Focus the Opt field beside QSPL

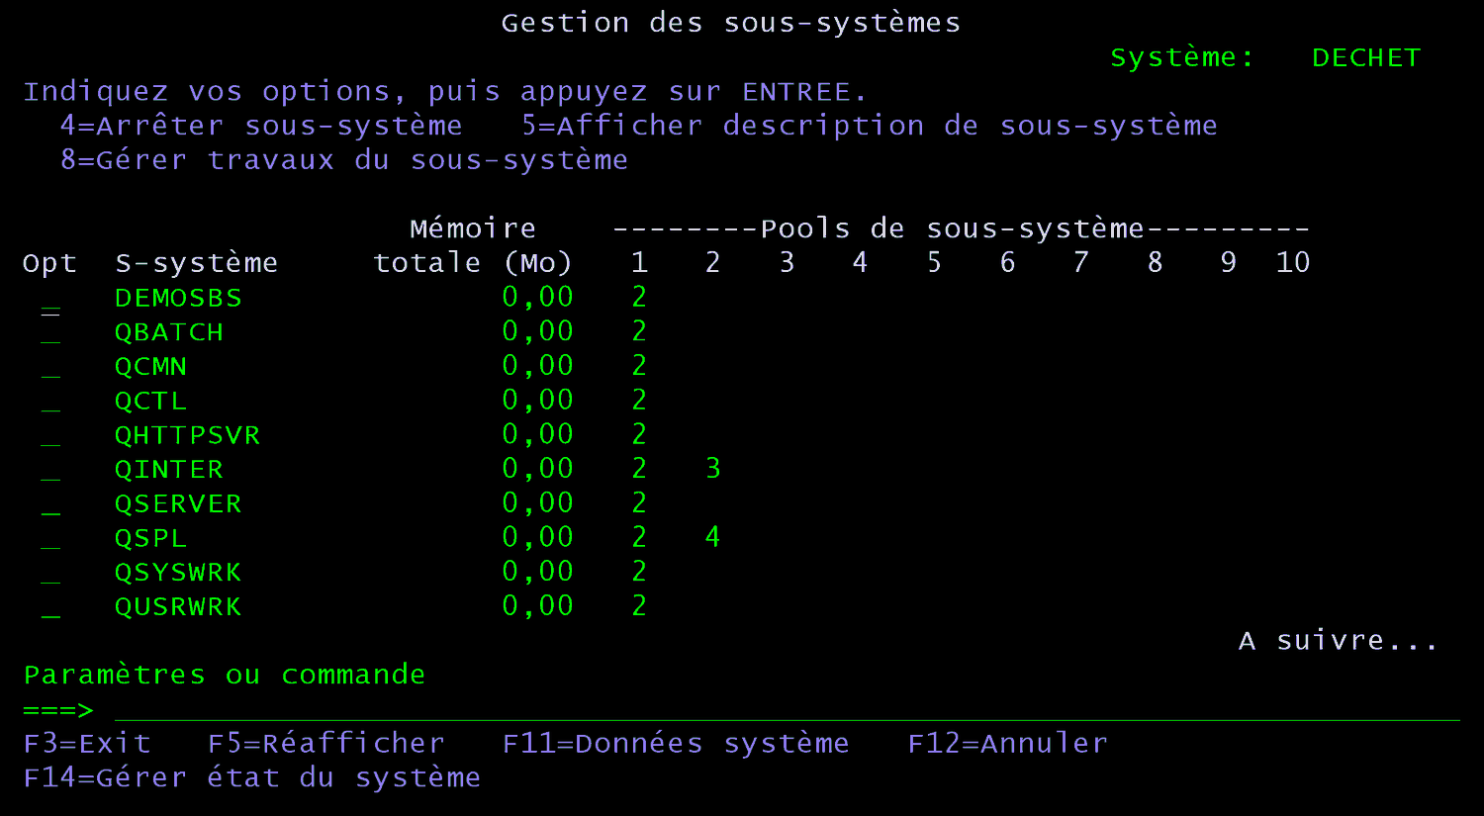tap(50, 538)
